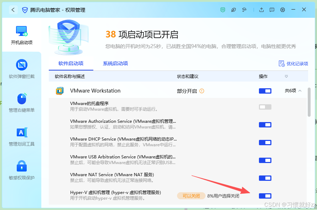This screenshot has width=317, height=210.
Task: Click the 可以关闭 suggestion tag
Action: [x=191, y=196]
